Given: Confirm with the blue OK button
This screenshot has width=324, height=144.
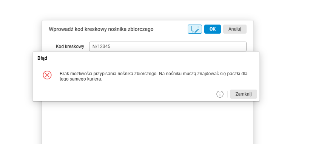Looking at the screenshot, I should (213, 29).
